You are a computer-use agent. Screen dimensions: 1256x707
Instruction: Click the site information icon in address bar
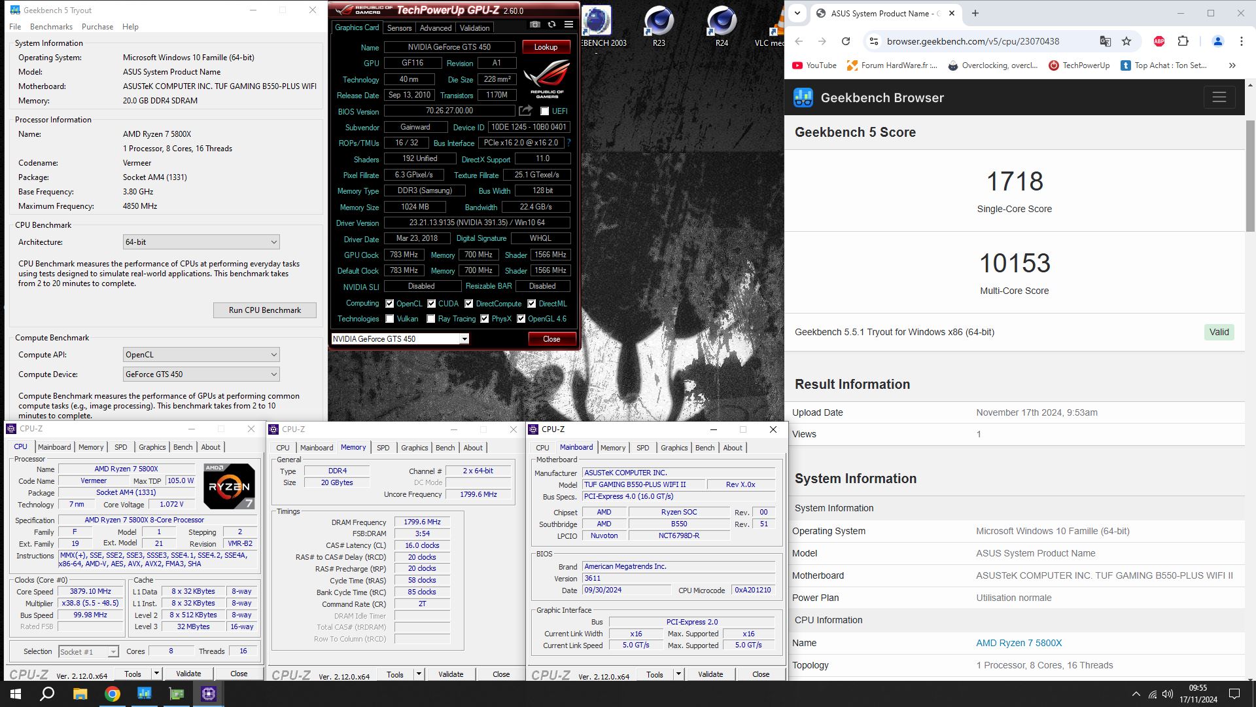[873, 41]
